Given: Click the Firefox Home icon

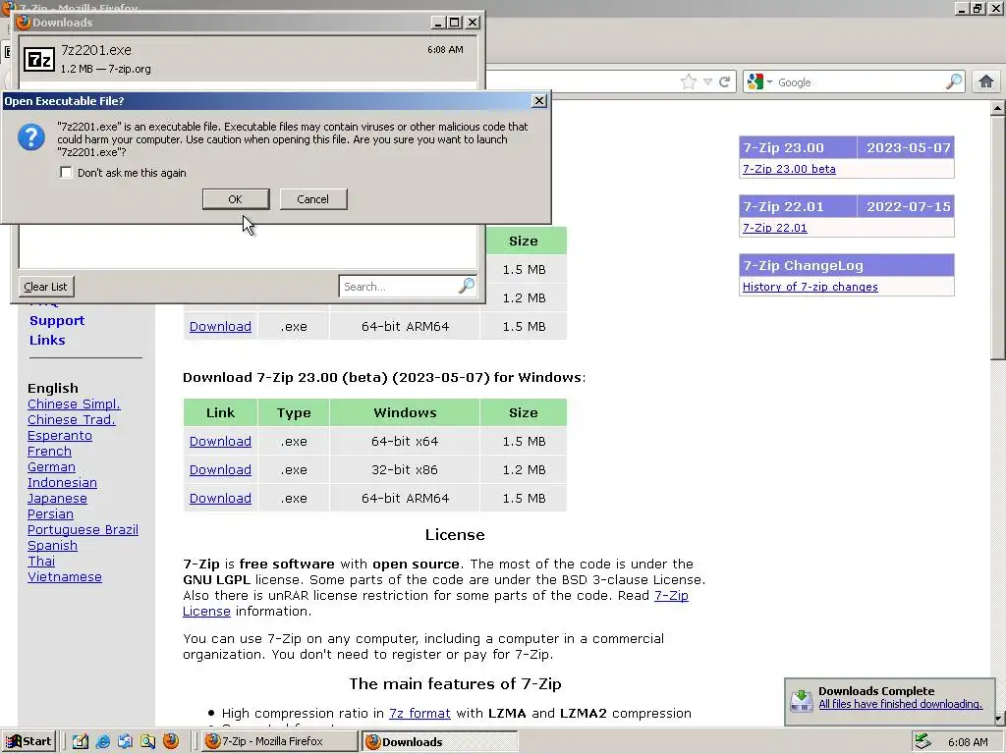Looking at the screenshot, I should [986, 81].
